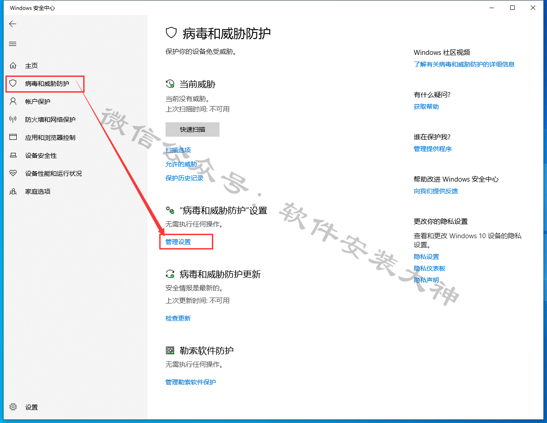Click the window icon for 应用和浏览器控制

pos(13,137)
